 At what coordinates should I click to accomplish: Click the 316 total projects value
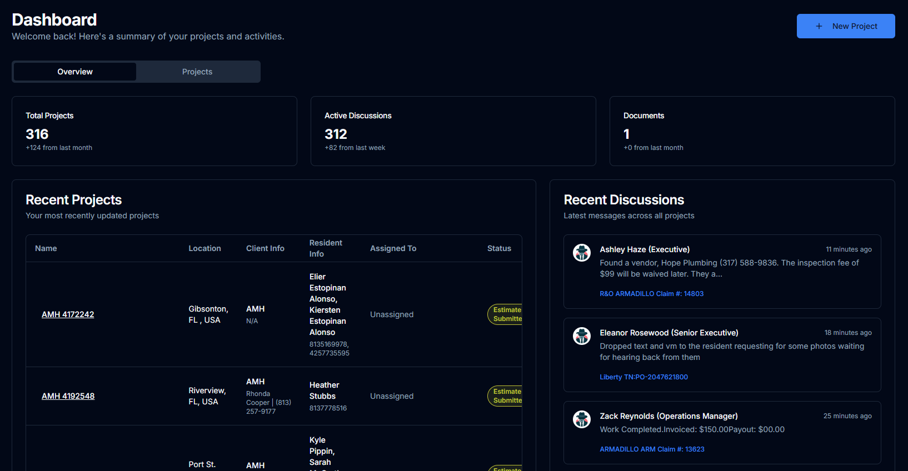(x=37, y=134)
